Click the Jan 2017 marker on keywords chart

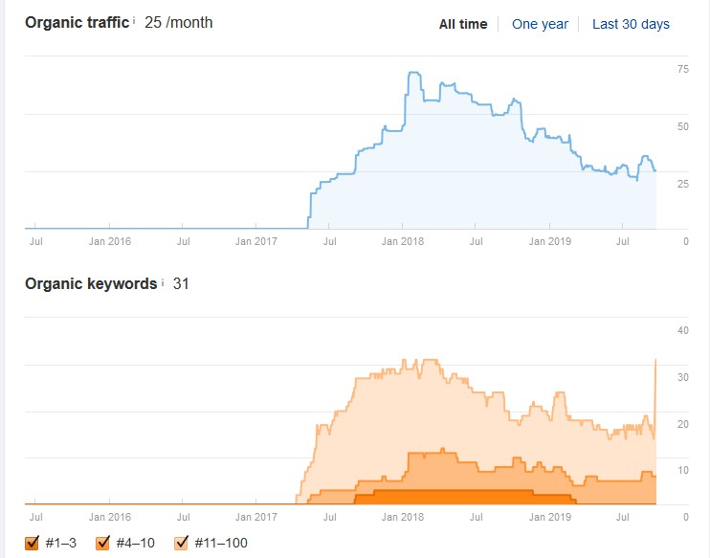pos(255,517)
